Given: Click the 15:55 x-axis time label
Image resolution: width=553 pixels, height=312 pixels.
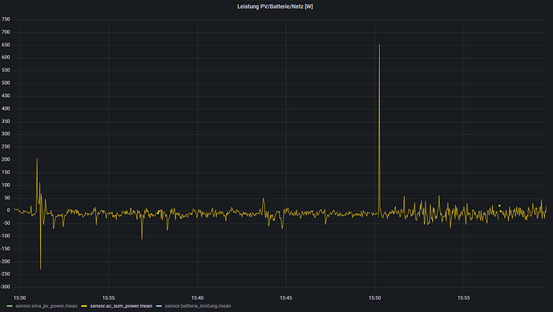Looking at the screenshot, I should [x=464, y=298].
